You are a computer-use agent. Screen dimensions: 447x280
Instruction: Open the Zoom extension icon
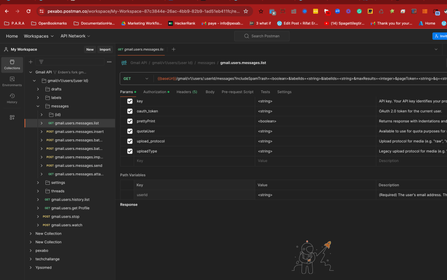(337, 11)
